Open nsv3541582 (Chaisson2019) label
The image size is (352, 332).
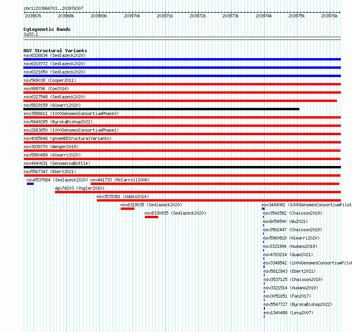(292, 213)
